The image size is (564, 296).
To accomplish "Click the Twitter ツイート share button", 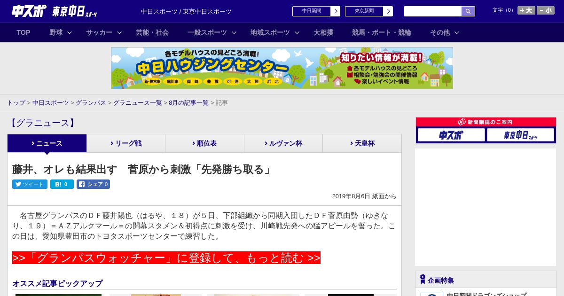I will coord(30,184).
